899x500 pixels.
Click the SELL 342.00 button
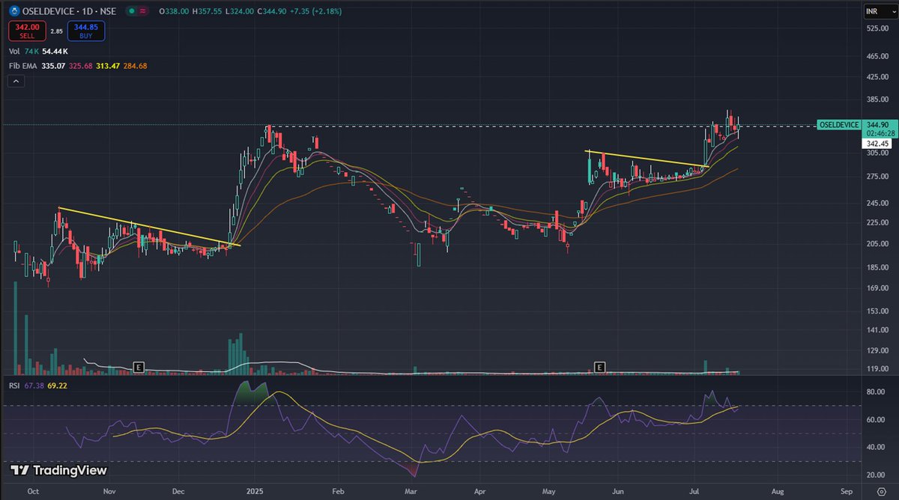pyautogui.click(x=27, y=30)
